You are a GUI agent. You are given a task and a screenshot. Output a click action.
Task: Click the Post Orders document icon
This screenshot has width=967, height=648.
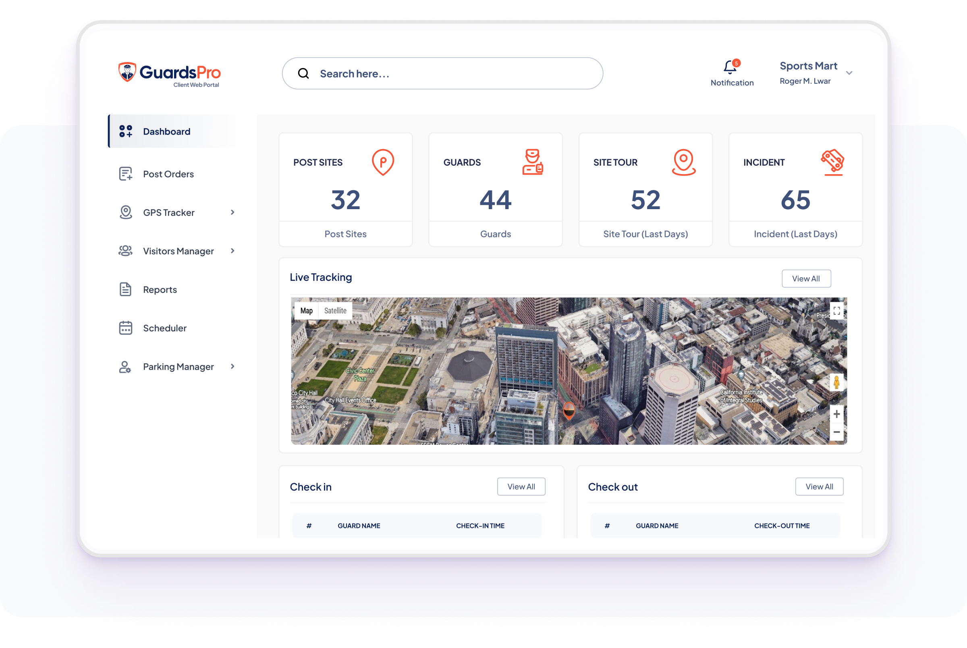coord(125,174)
